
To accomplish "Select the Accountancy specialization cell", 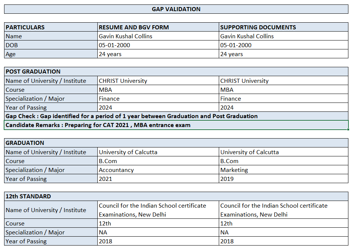I will pyautogui.click(x=158, y=170).
